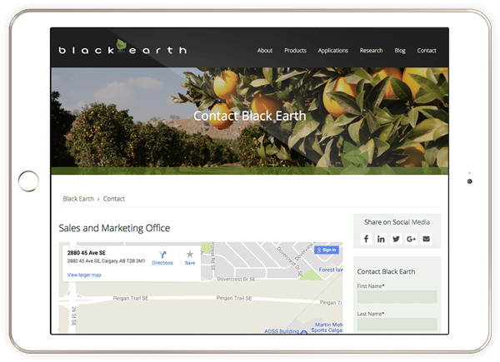Open the About menu item
The height and width of the screenshot is (362, 500).
pos(265,51)
